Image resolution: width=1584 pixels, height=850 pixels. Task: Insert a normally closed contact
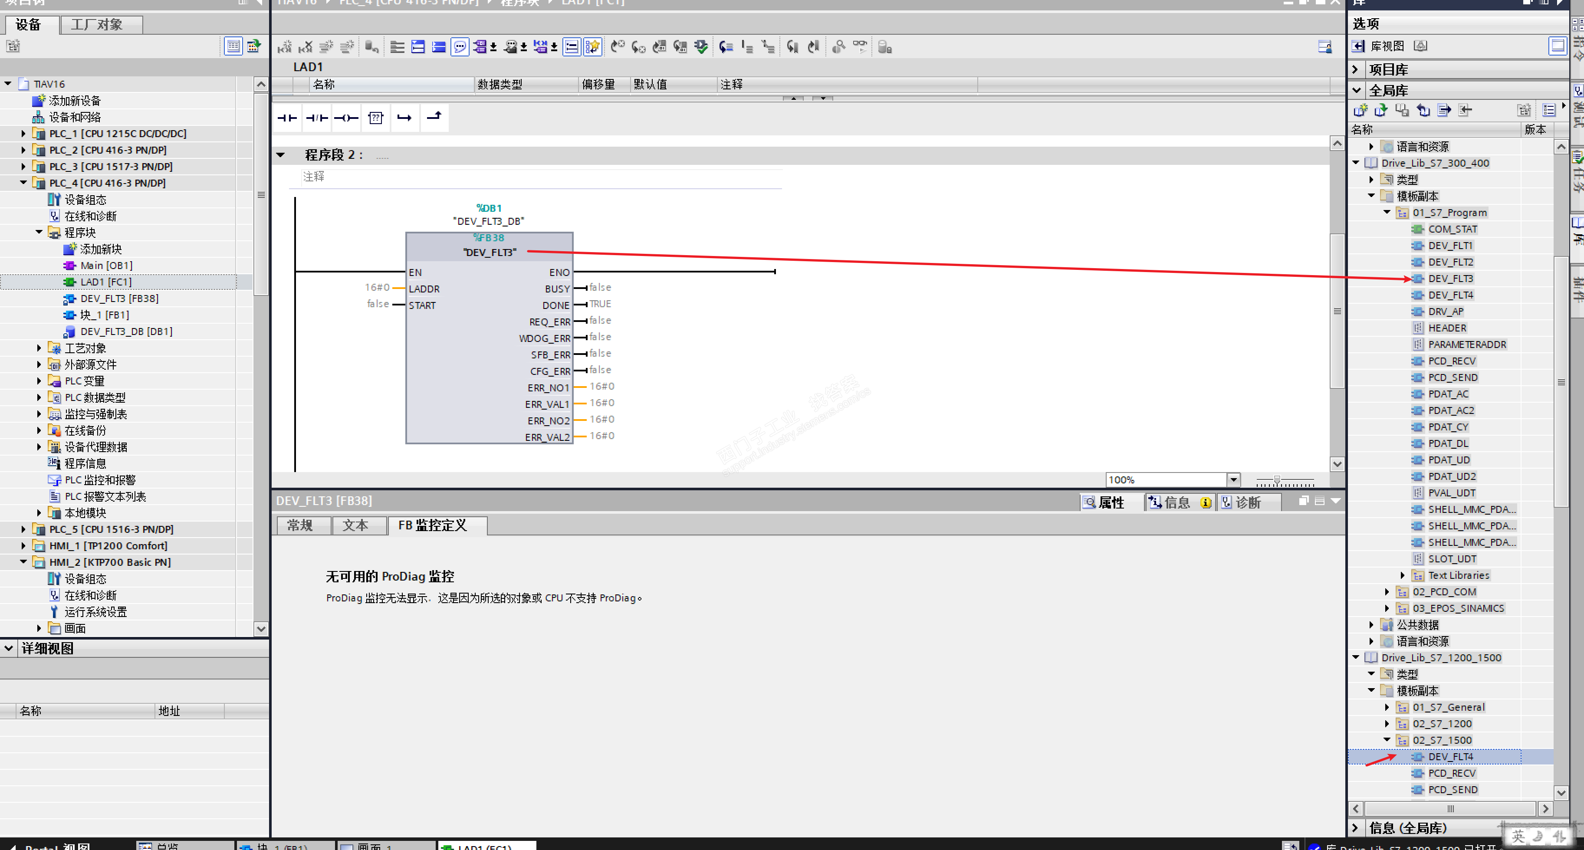tap(317, 118)
